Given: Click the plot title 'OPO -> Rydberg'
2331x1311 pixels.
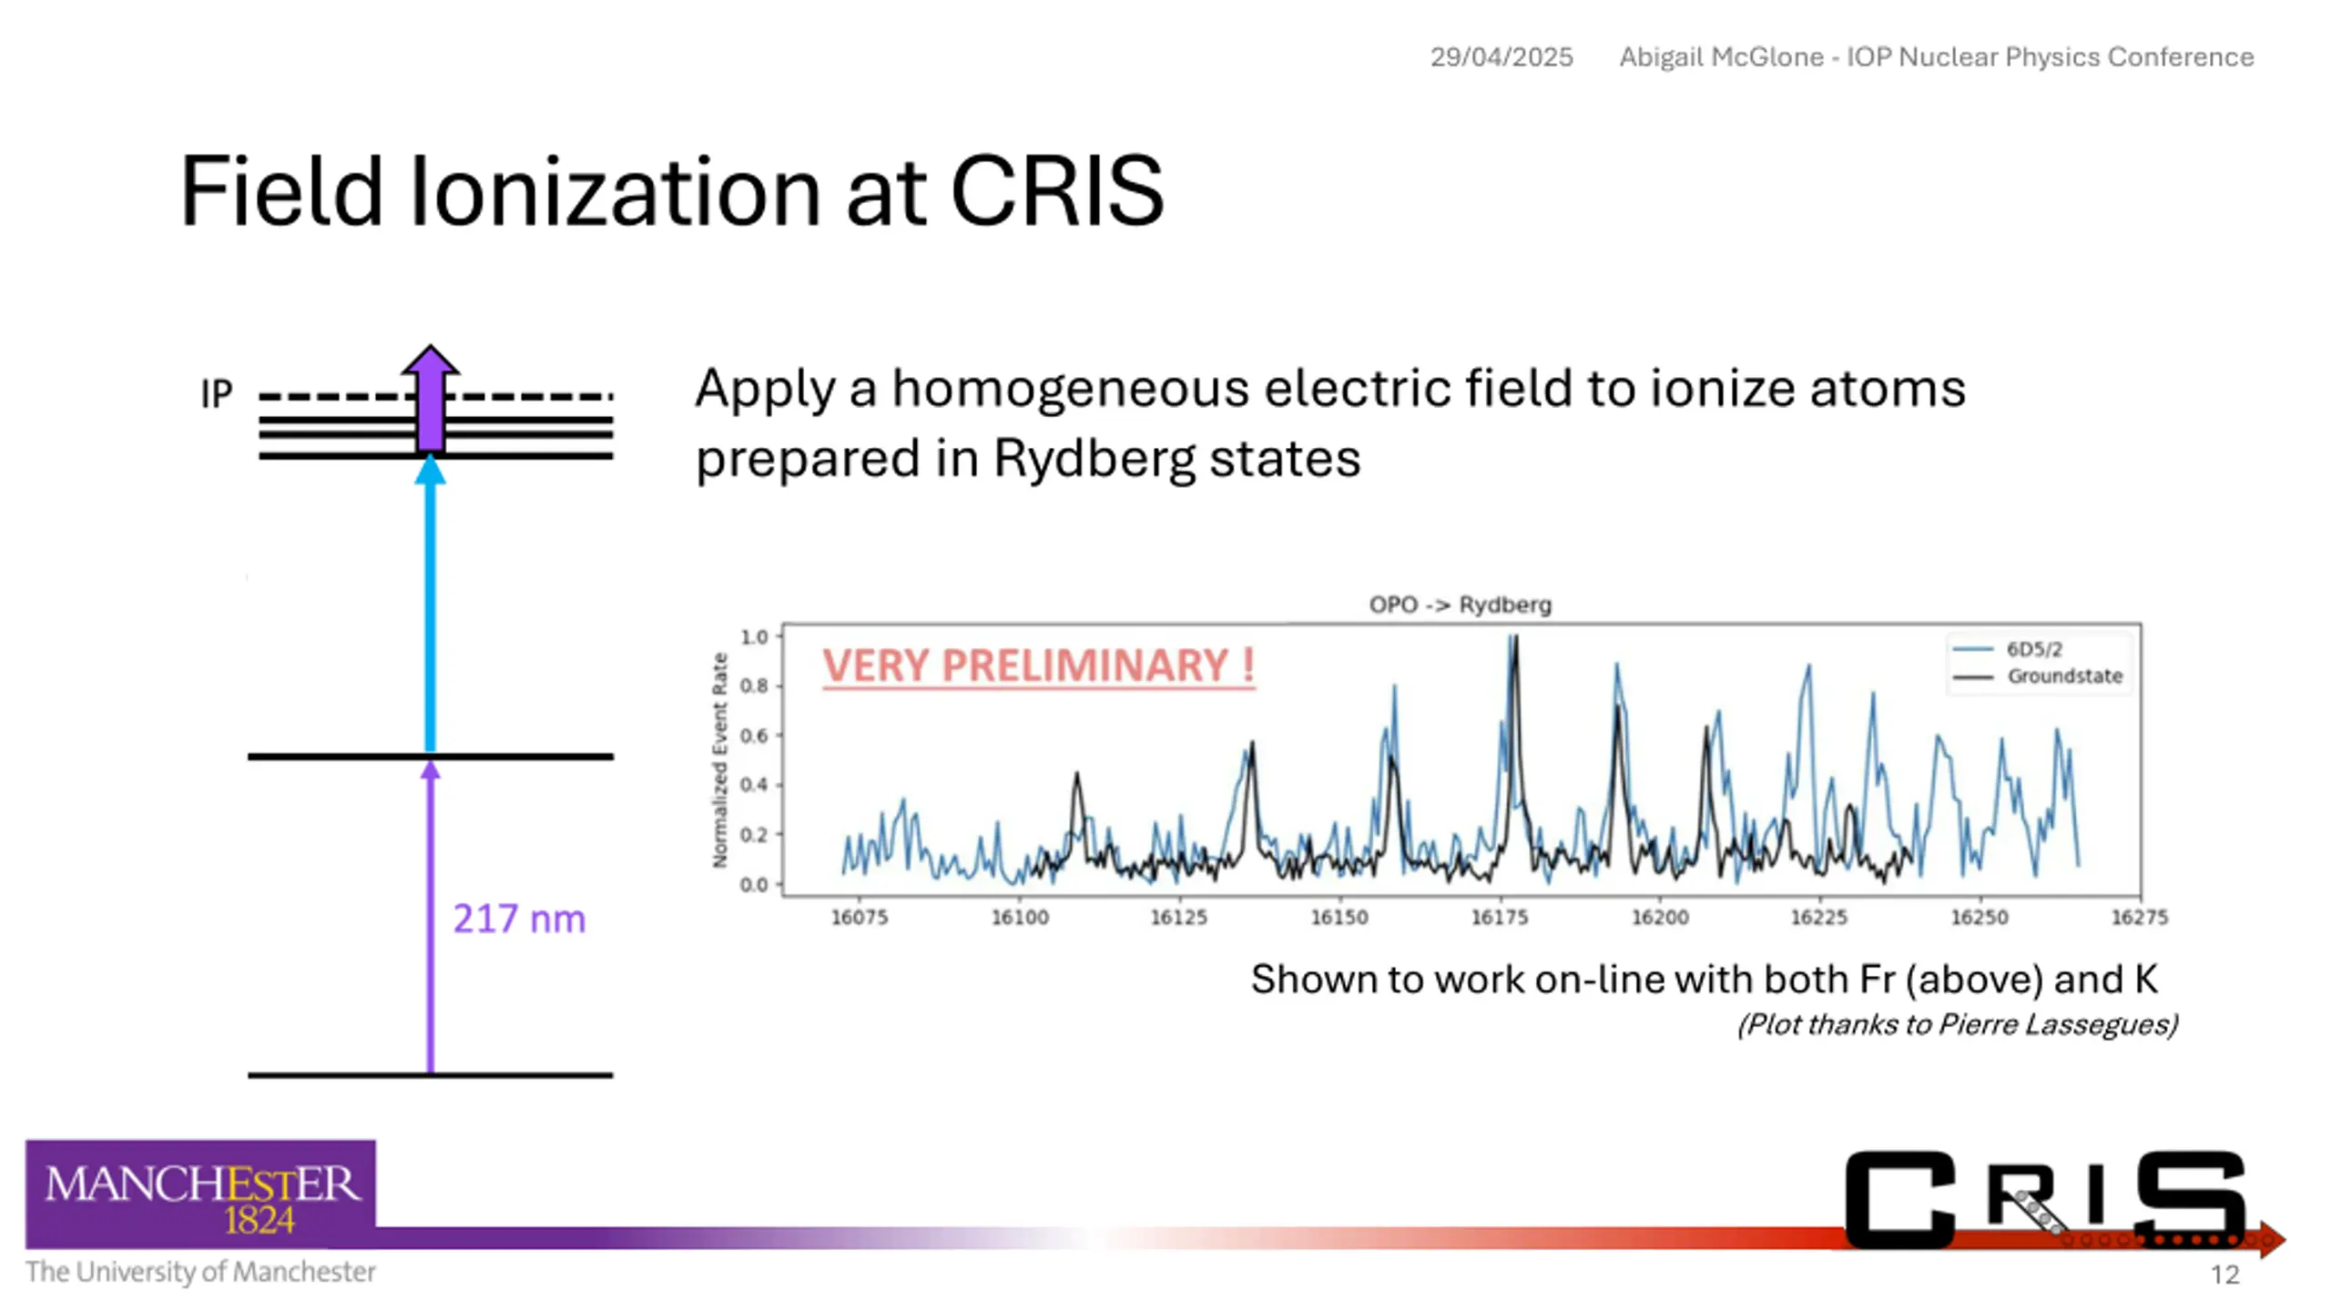Looking at the screenshot, I should pyautogui.click(x=1461, y=605).
